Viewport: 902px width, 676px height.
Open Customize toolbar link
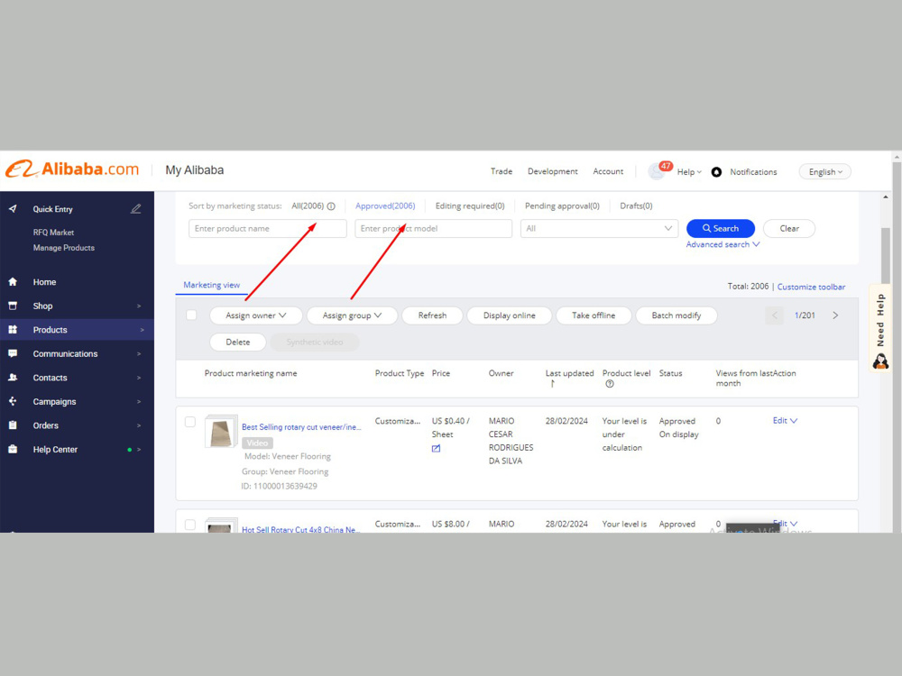(x=811, y=287)
